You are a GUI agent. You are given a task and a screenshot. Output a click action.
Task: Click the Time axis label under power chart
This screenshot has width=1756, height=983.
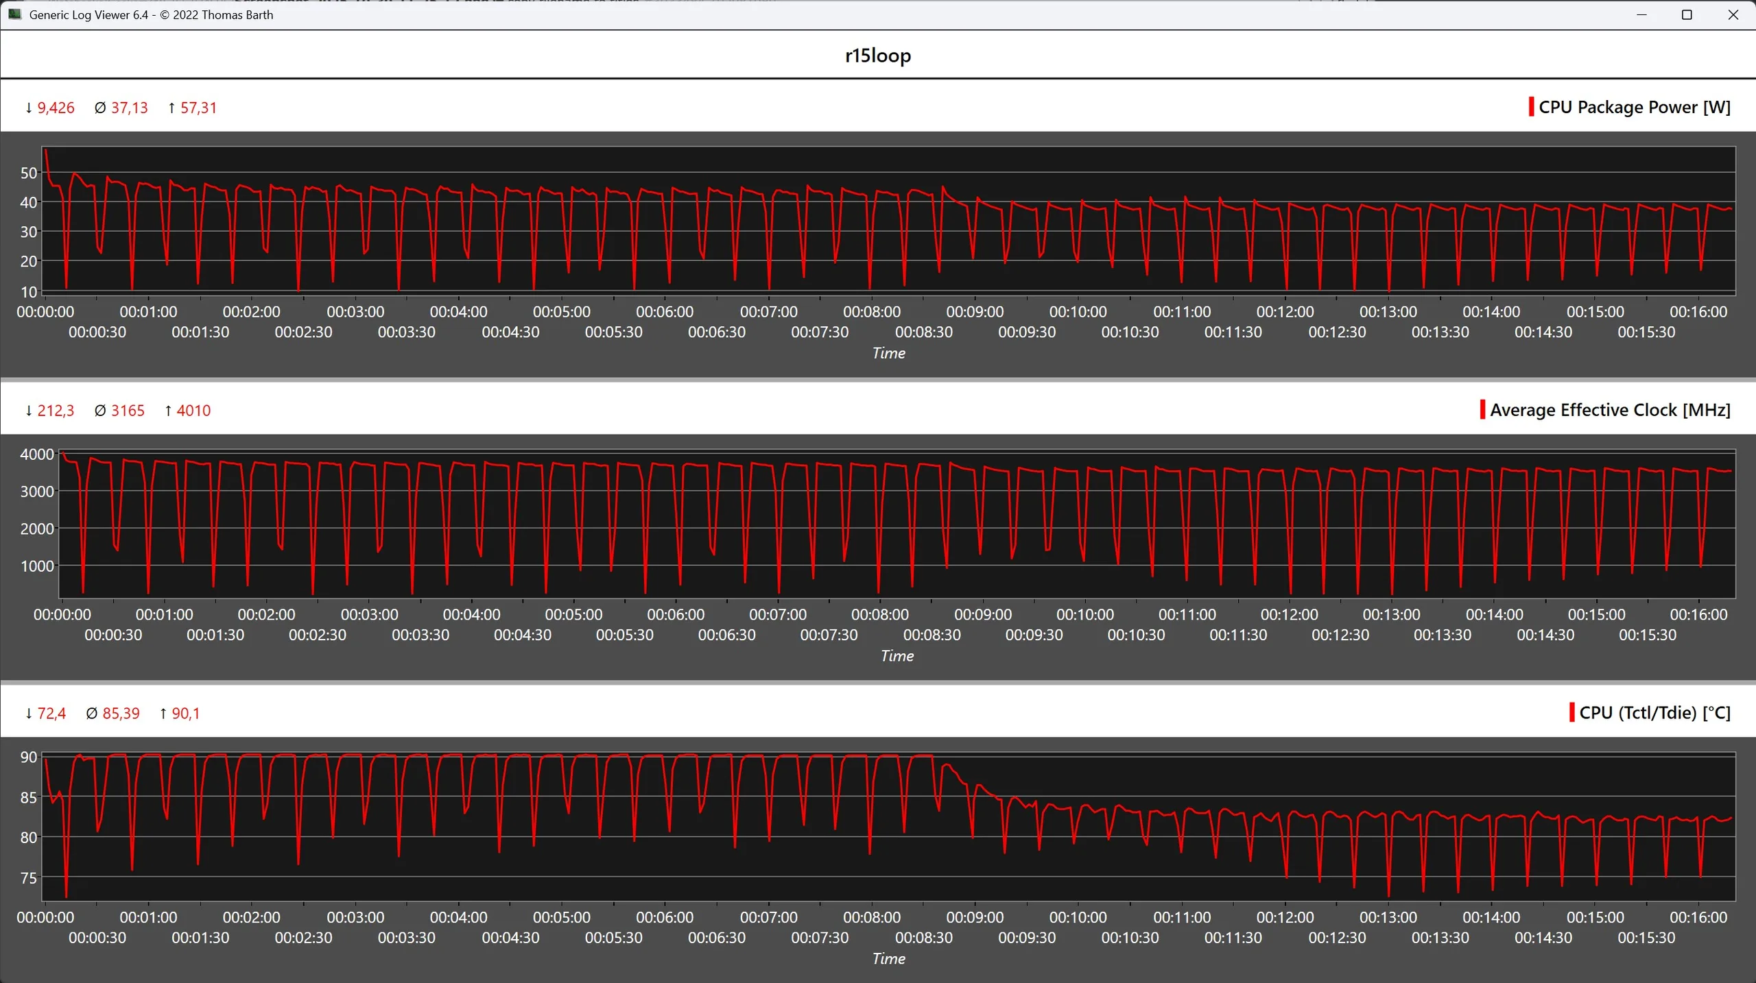(x=888, y=353)
